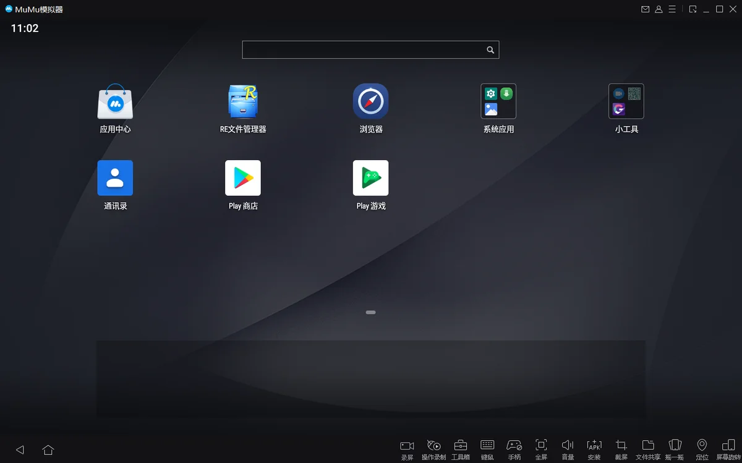742x463 pixels.
Task: Open 文件共享 shared folder
Action: pyautogui.click(x=648, y=449)
